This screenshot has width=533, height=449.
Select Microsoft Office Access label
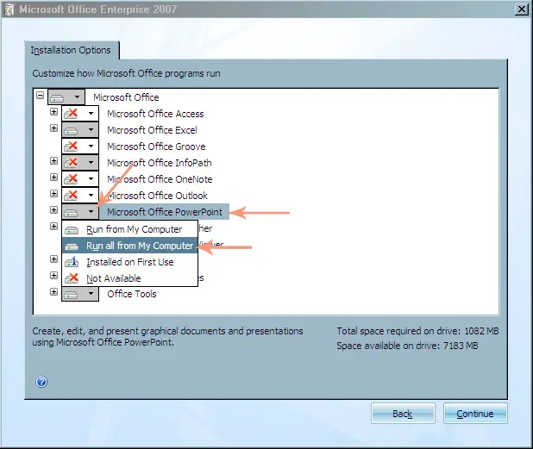click(155, 114)
